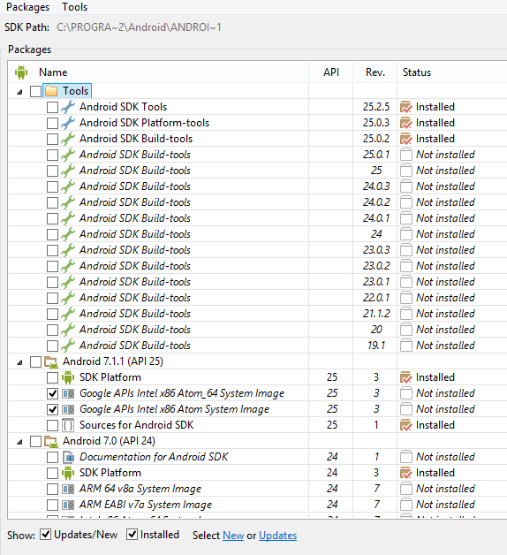Click wrench icon for Android SDK Tools

coord(68,107)
